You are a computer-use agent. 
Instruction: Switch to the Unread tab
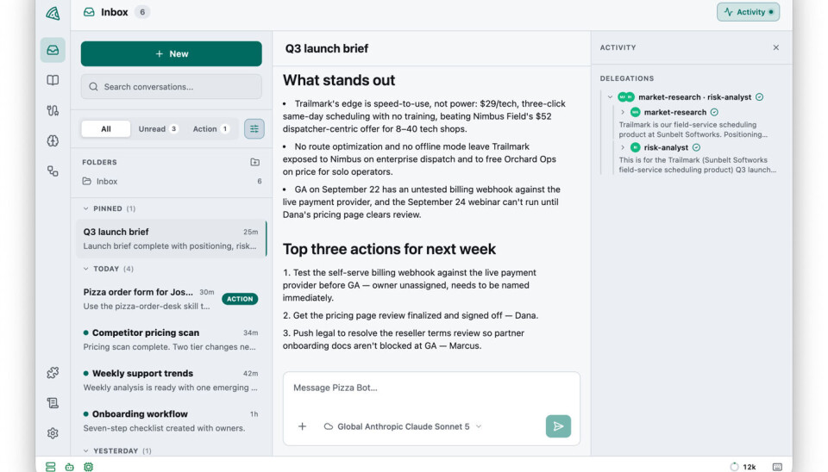158,128
